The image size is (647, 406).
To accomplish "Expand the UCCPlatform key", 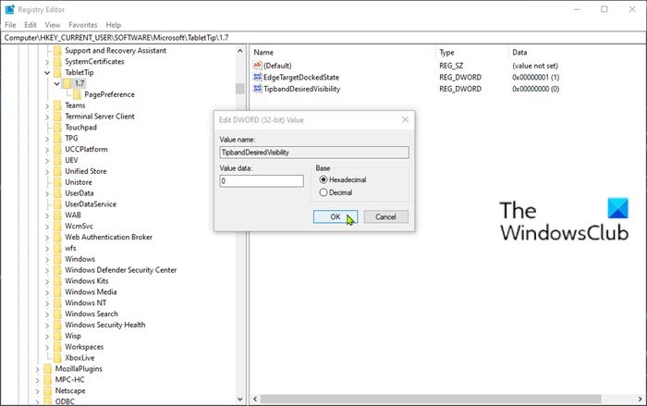I will [47, 150].
